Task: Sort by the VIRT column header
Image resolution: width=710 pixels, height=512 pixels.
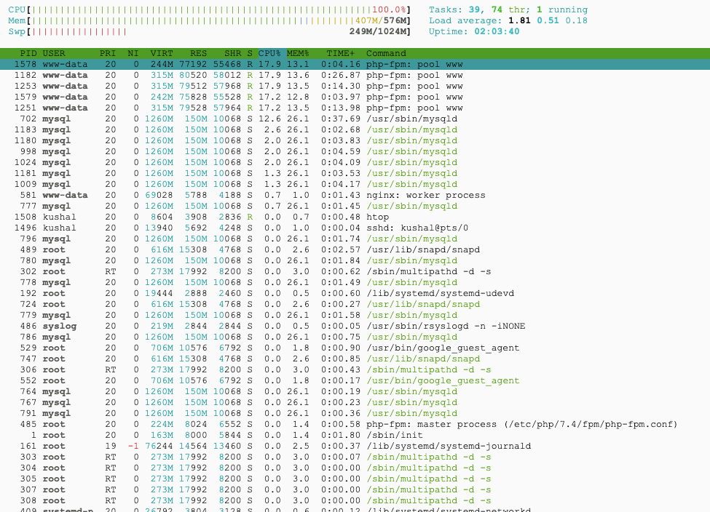Action: click(x=162, y=53)
